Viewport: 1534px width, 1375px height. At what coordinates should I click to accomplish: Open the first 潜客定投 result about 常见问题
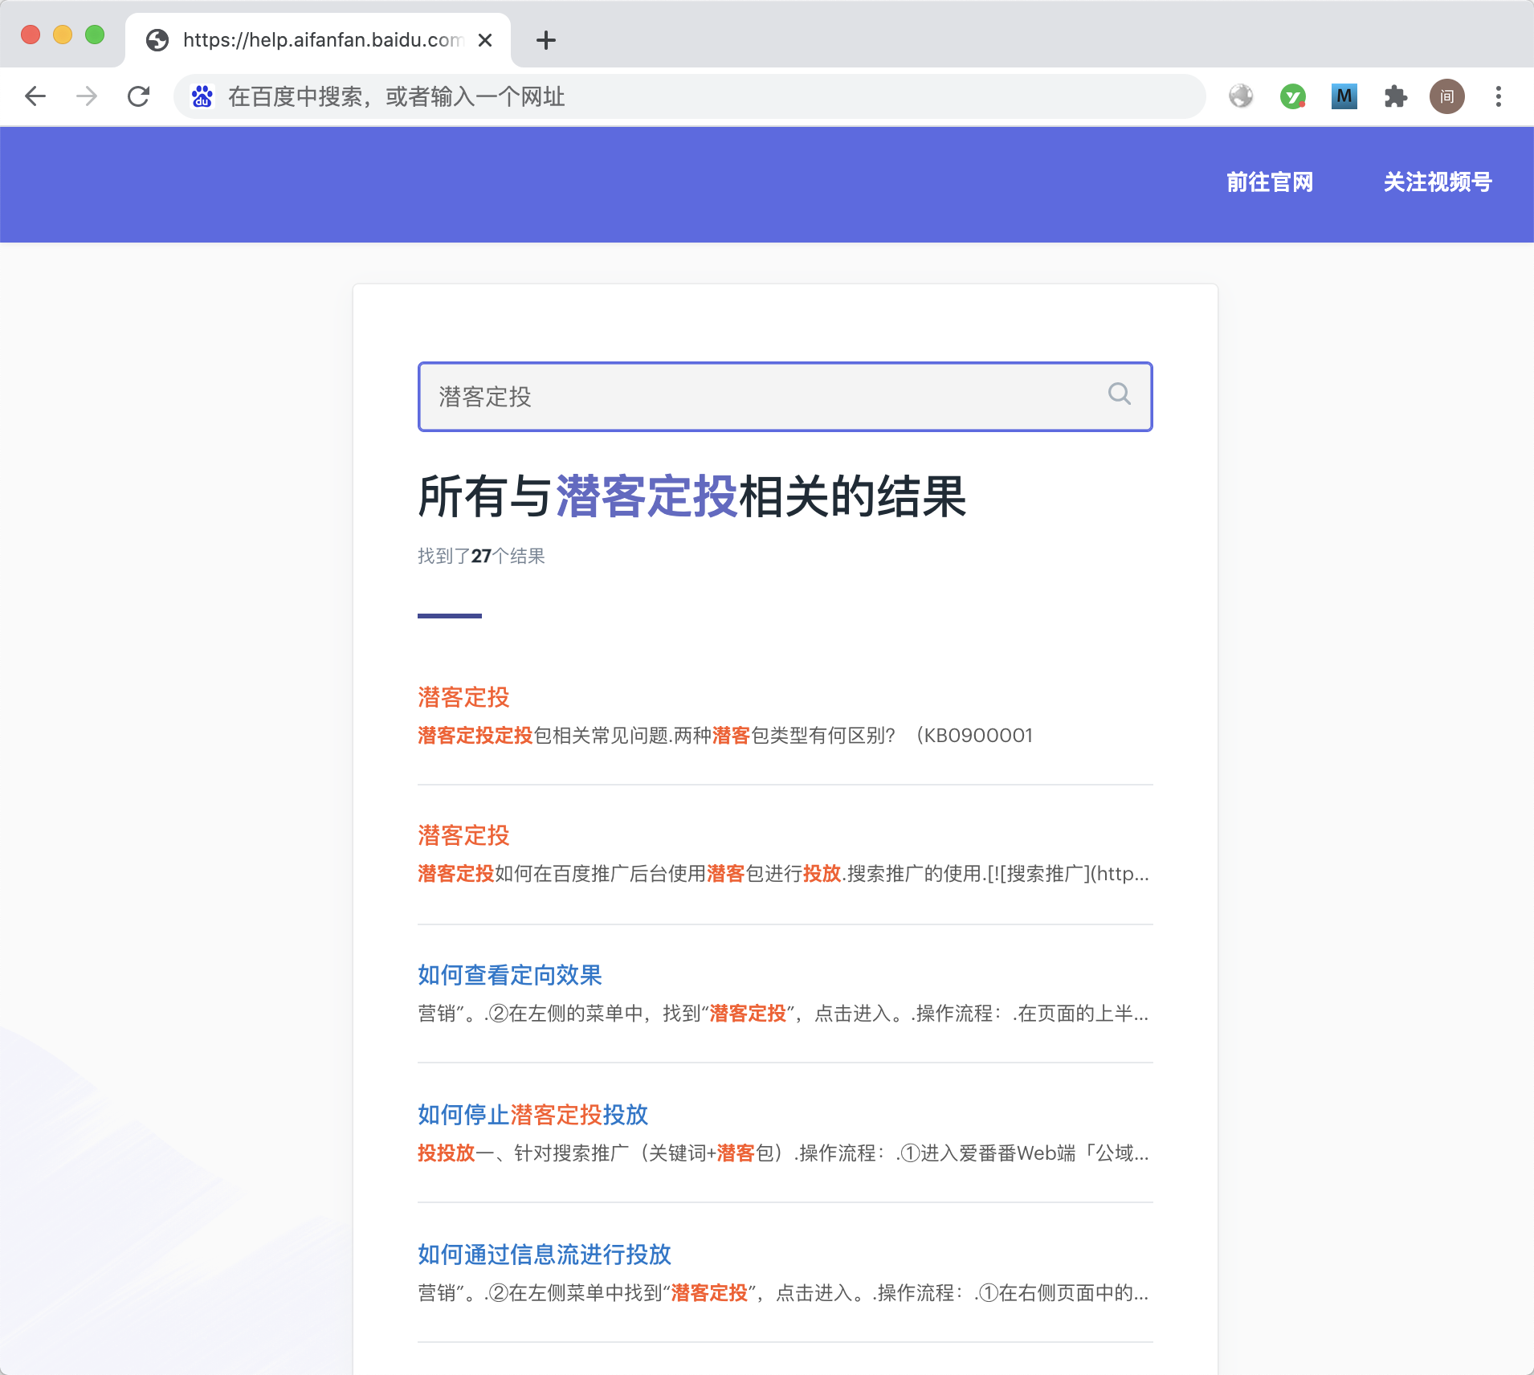pos(463,697)
